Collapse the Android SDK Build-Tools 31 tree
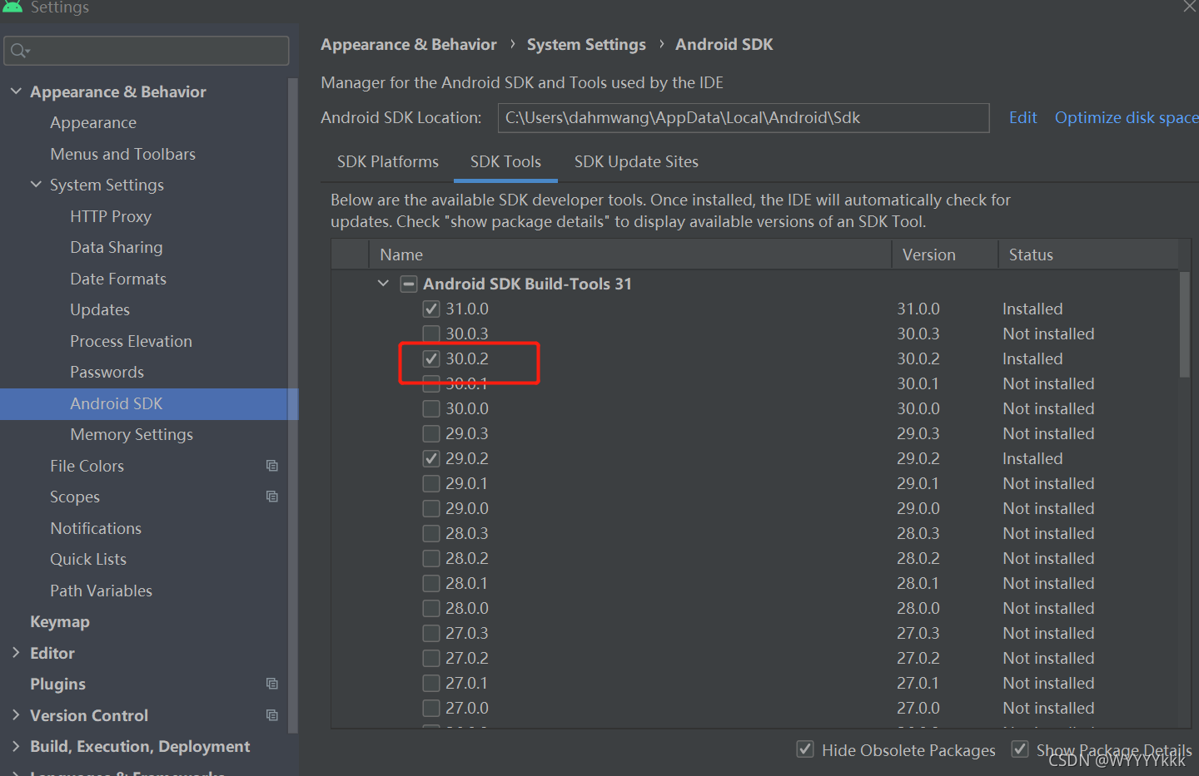Screen dimensions: 1199x776 pyautogui.click(x=383, y=283)
